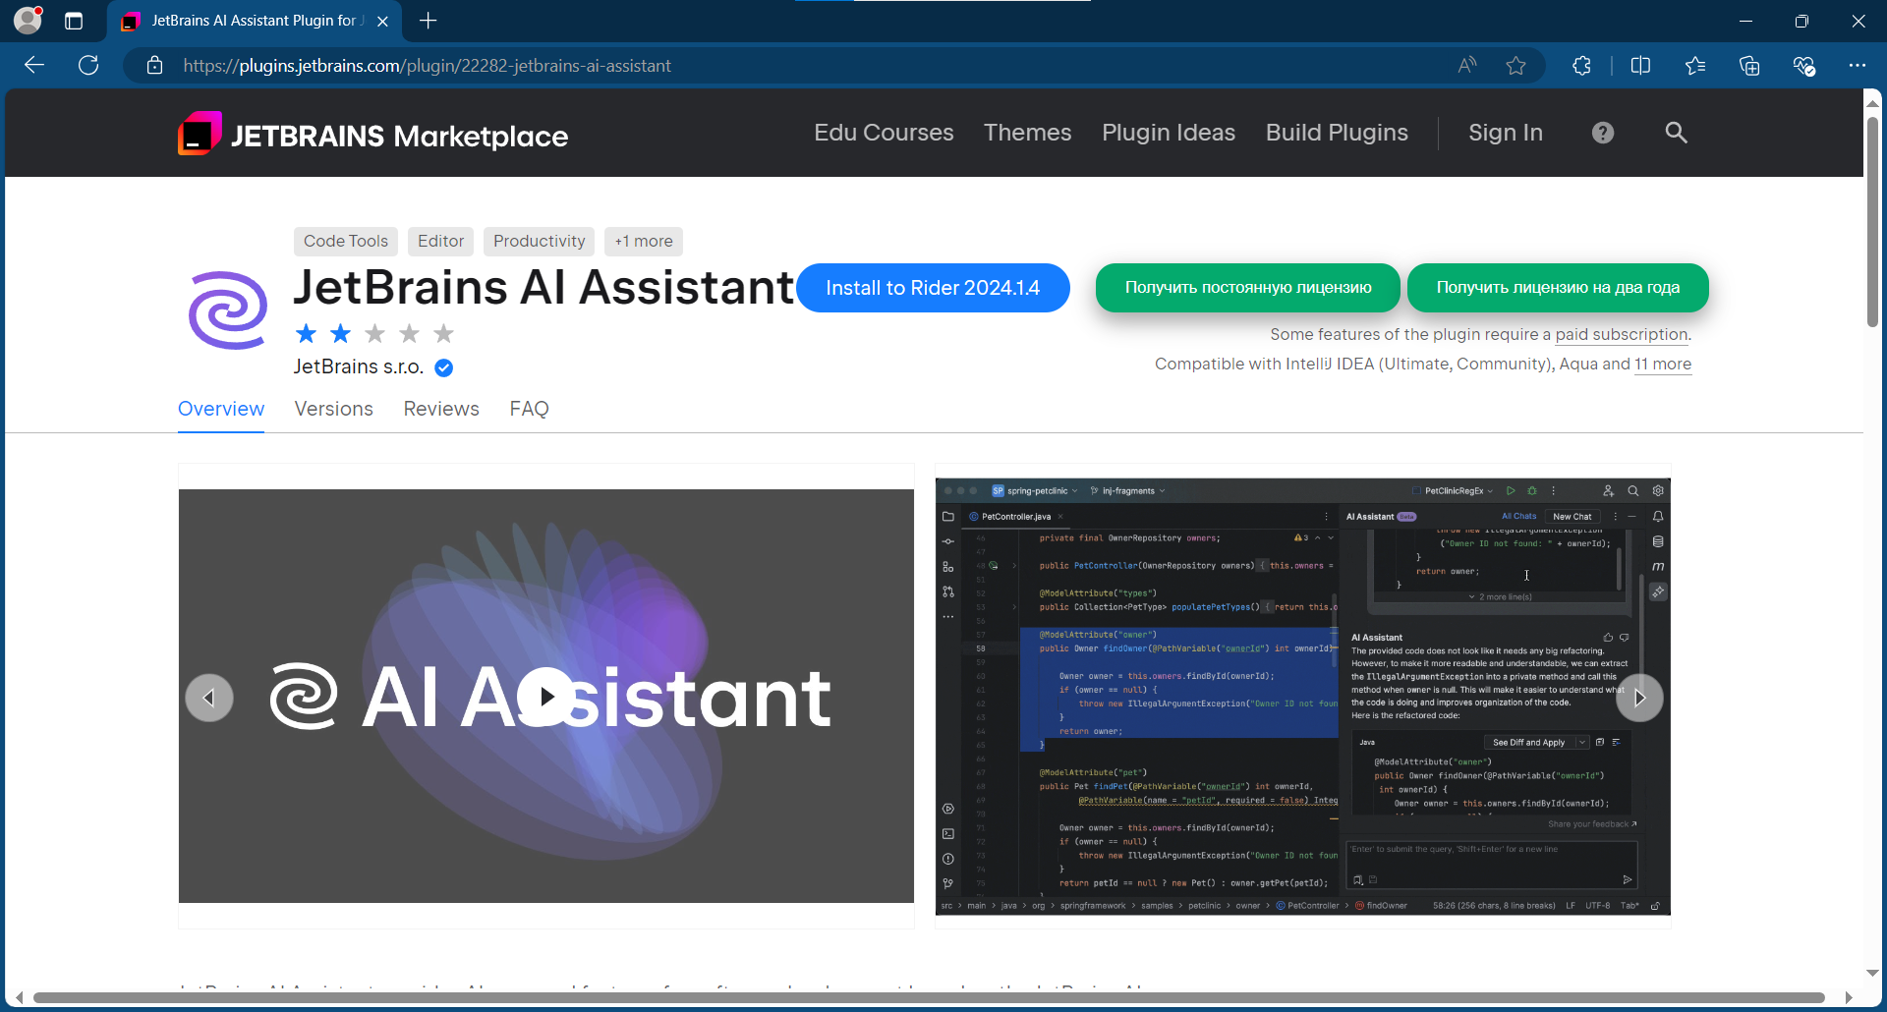Viewport: 1887px width, 1012px height.
Task: Open Plugin Ideas in the navigation
Action: click(x=1169, y=133)
